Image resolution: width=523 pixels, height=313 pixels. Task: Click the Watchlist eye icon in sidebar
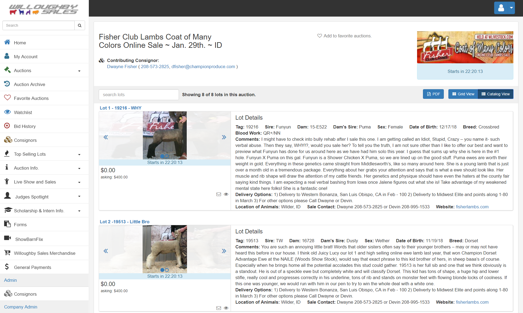[x=7, y=112]
